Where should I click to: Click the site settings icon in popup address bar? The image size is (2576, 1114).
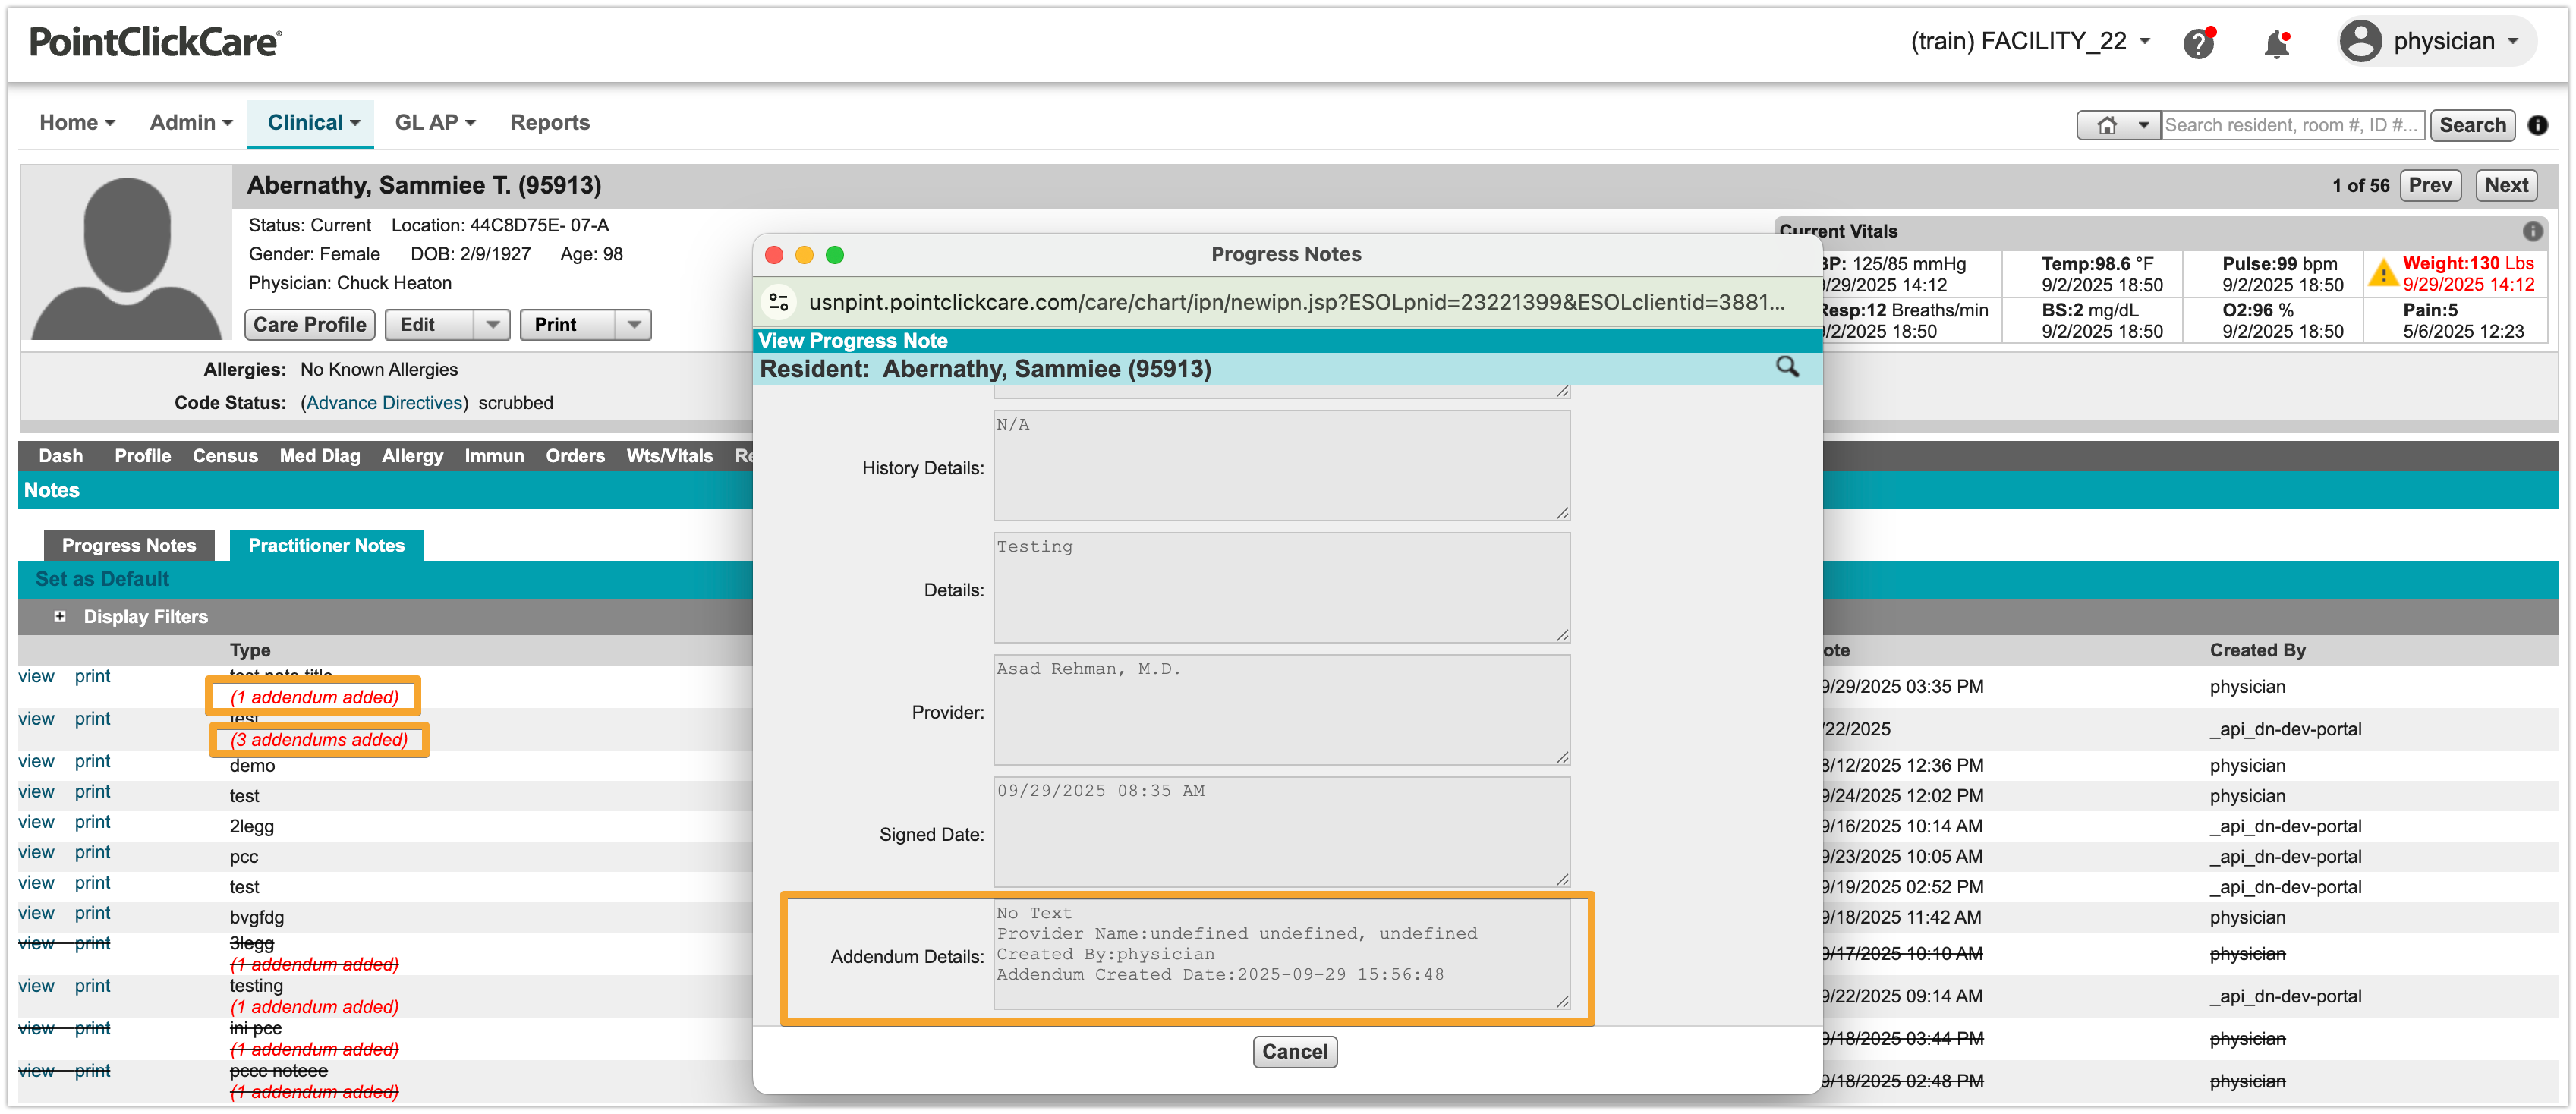coord(779,301)
